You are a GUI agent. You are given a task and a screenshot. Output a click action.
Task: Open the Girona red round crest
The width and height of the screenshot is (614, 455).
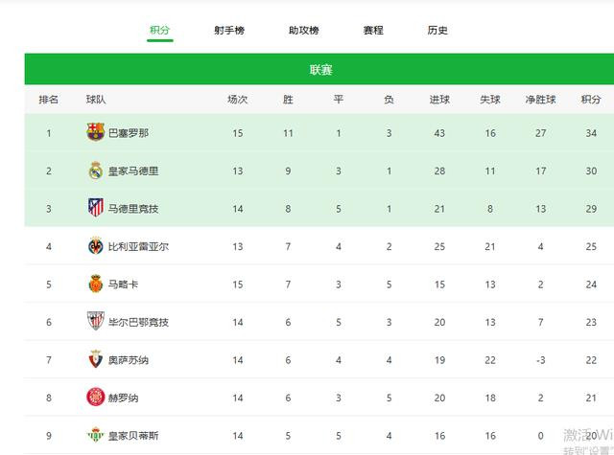pos(96,397)
